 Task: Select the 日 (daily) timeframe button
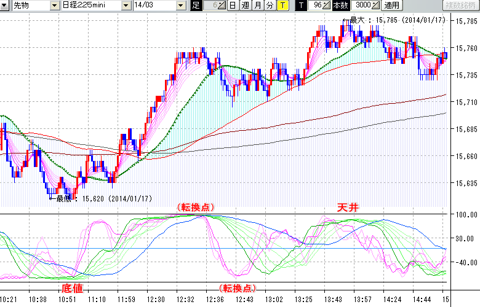(x=232, y=6)
